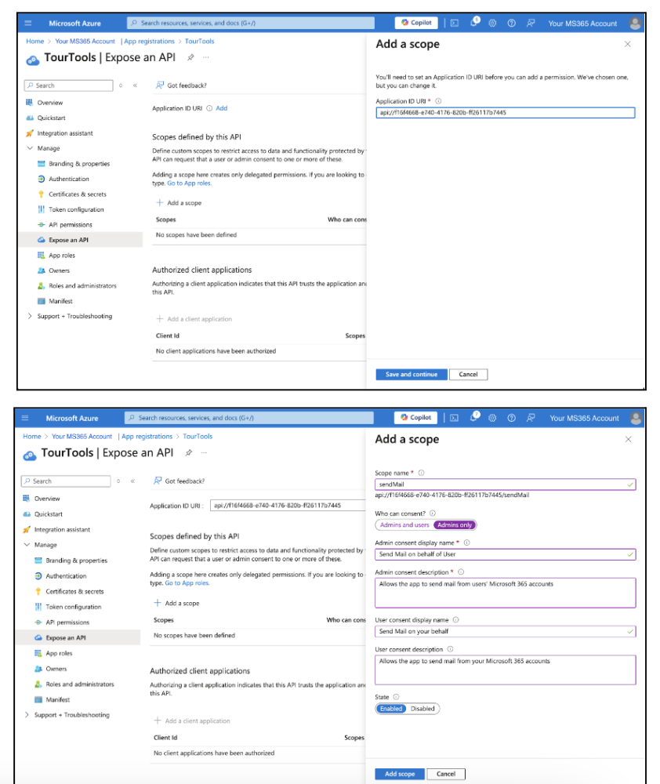Click the Add scope button
Screen dimensions: 660x784
pyautogui.click(x=400, y=774)
